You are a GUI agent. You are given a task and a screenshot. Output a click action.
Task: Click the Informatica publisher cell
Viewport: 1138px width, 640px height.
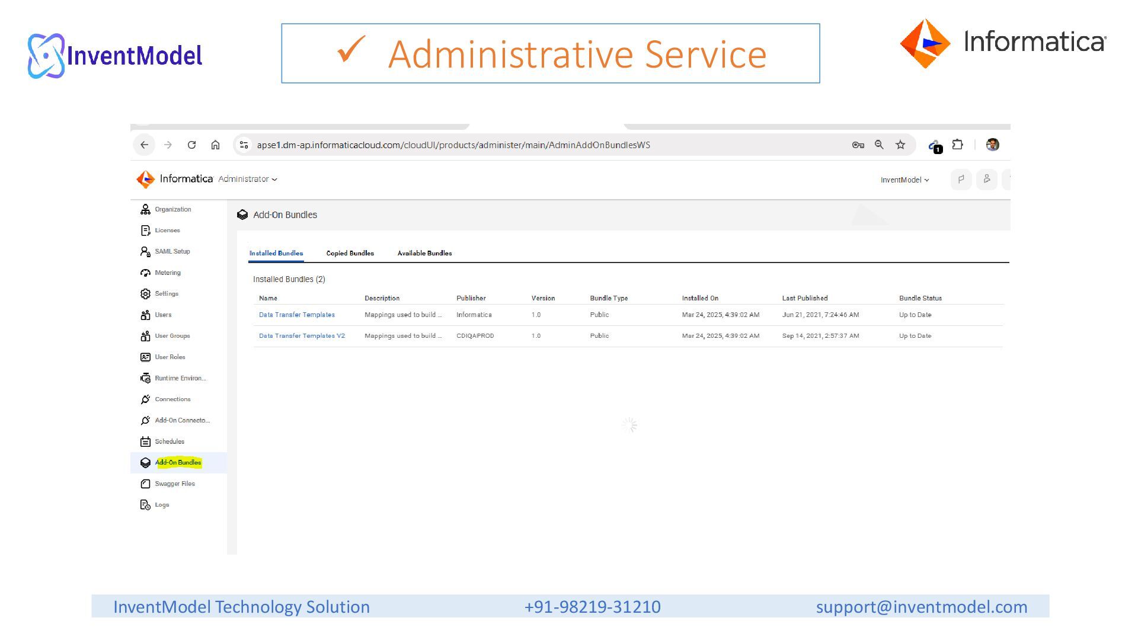point(474,315)
